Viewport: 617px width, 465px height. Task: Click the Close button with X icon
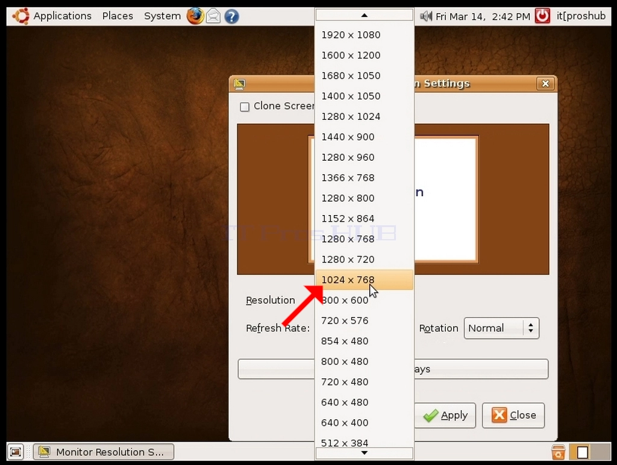tap(513, 415)
